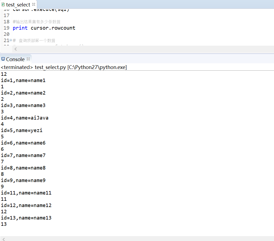Click the Console view icon in panel header
This screenshot has height=241, width=274.
point(3,59)
